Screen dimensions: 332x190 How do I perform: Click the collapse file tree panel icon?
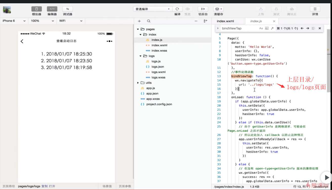click(x=205, y=21)
